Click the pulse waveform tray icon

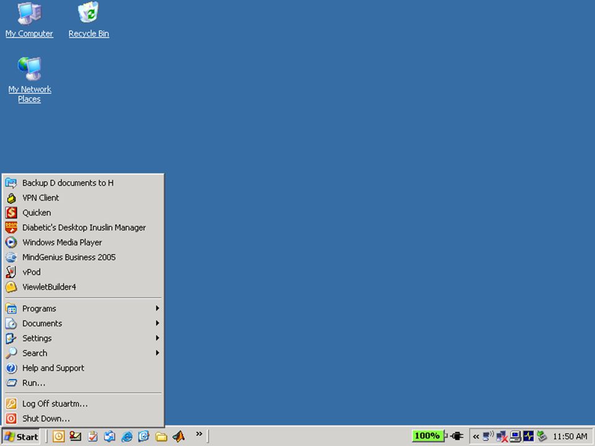pyautogui.click(x=528, y=437)
